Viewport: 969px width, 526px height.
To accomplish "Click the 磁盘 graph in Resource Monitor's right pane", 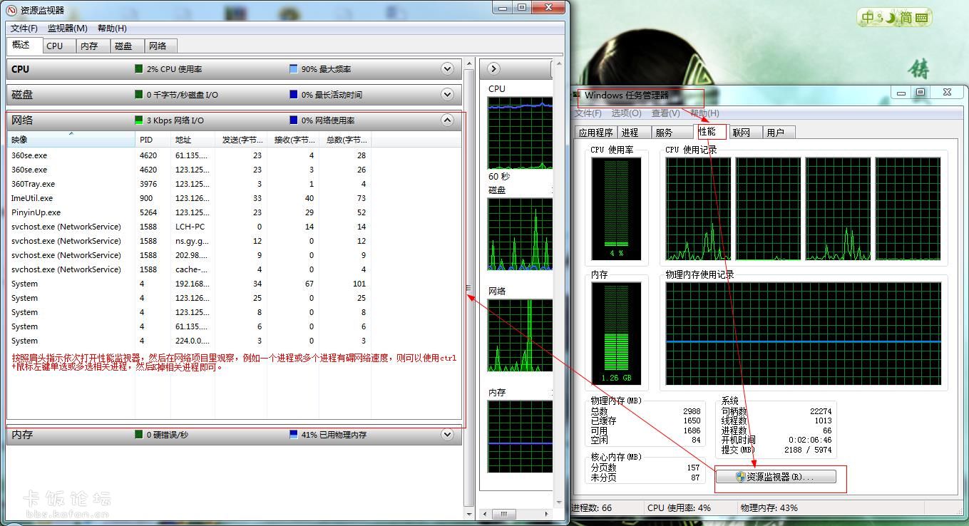I will 520,234.
